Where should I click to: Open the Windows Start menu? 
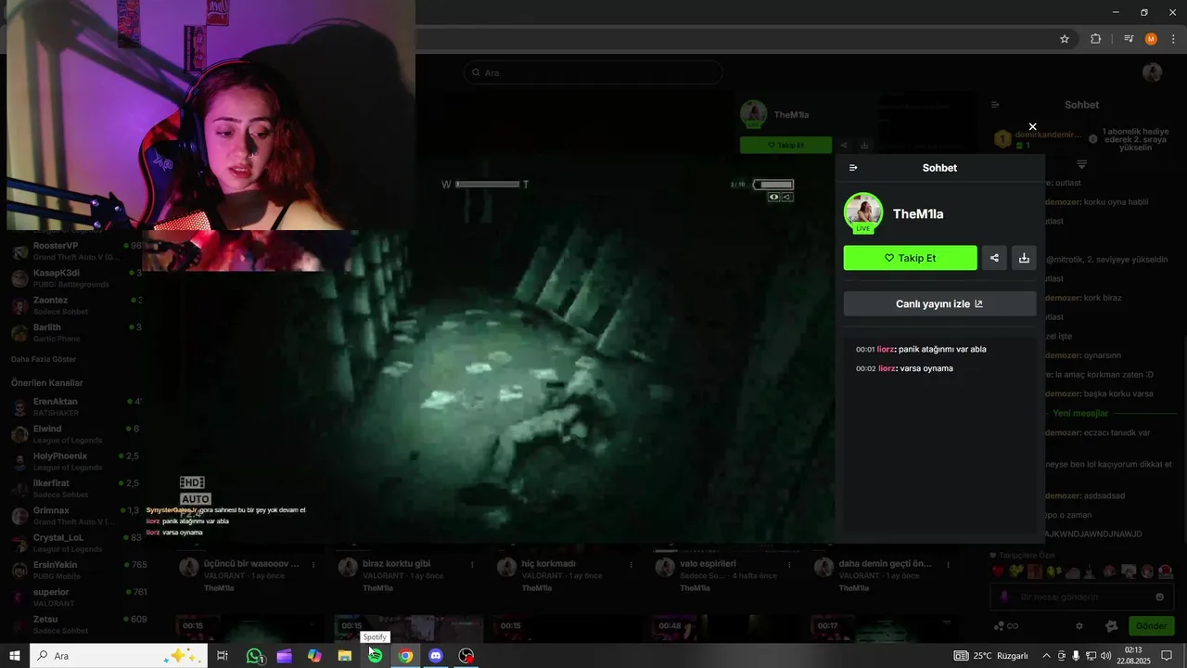tap(14, 656)
